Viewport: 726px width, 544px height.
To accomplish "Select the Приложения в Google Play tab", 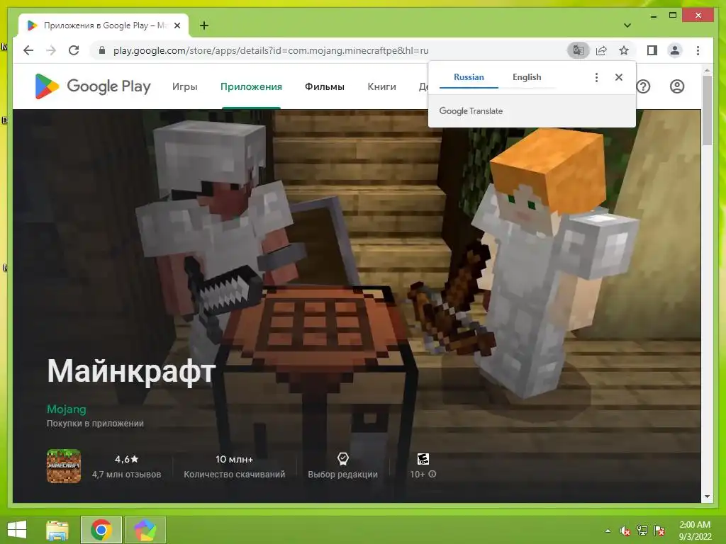I will coord(104,25).
